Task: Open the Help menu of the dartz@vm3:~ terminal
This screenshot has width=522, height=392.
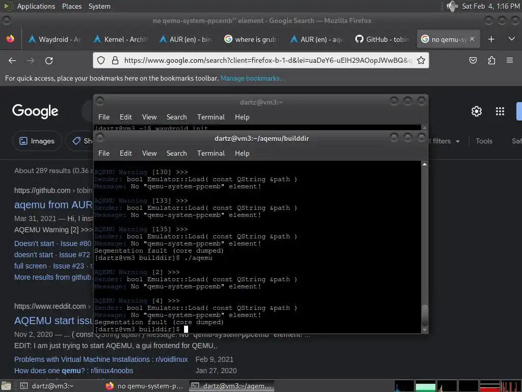Action: 242,117
